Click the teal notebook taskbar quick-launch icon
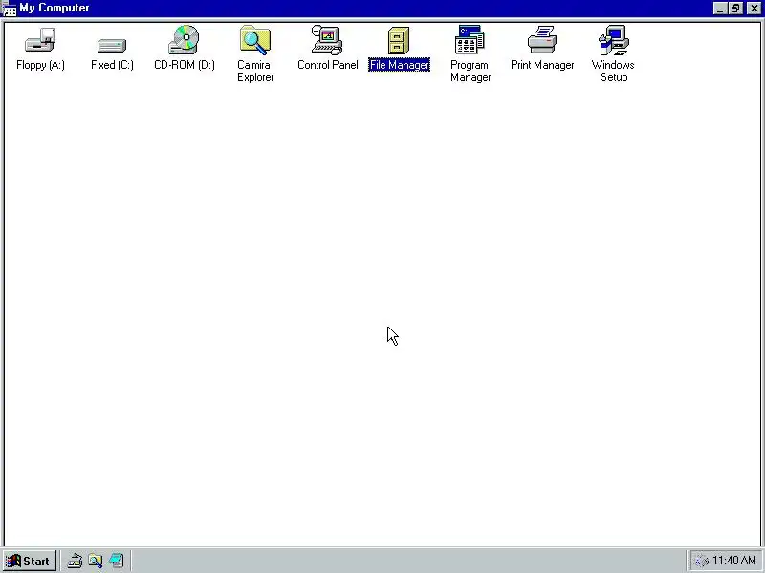765x573 pixels. point(117,561)
